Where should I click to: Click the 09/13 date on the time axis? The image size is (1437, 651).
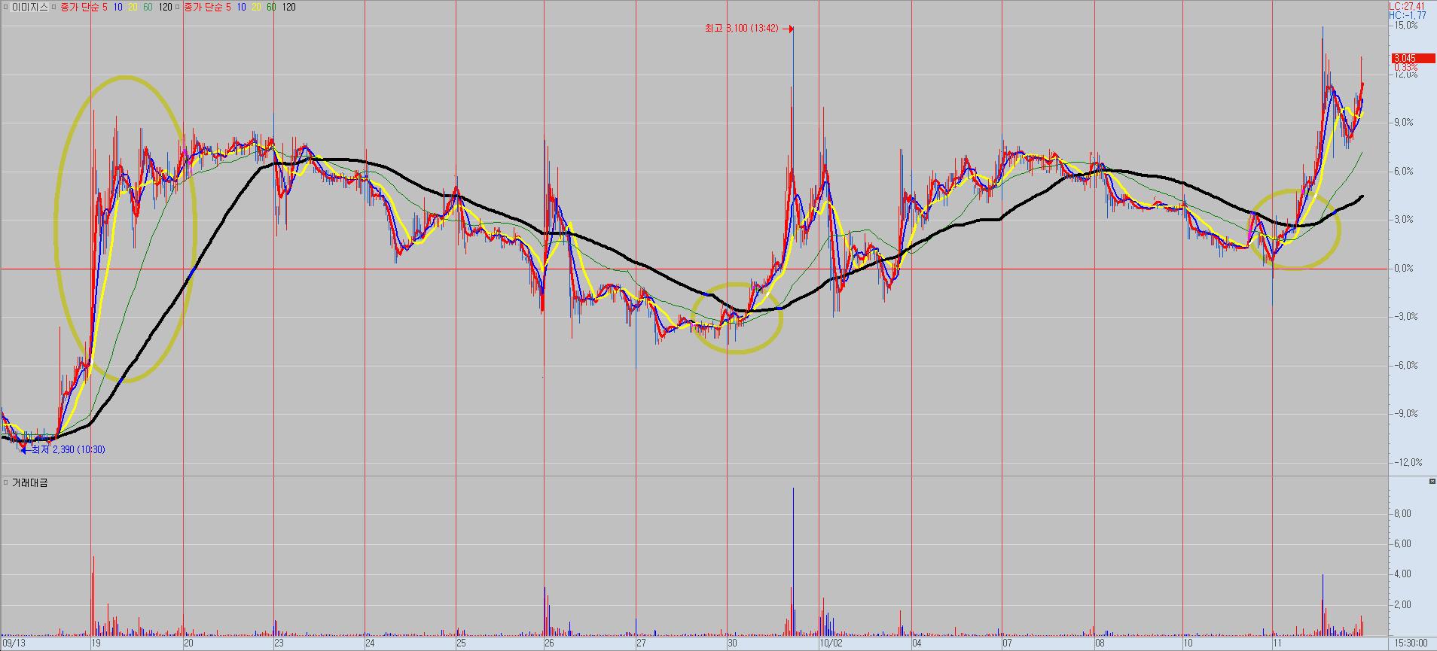[15, 643]
